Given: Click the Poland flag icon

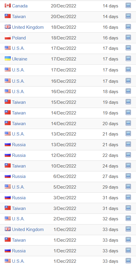Looking at the screenshot, I should [x=8, y=38].
